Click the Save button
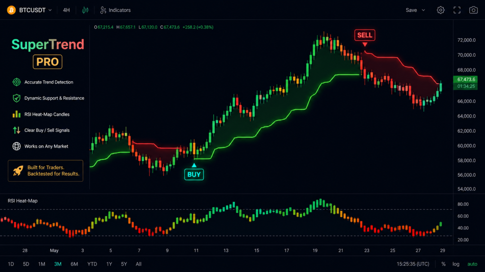The image size is (485, 272). [x=411, y=10]
